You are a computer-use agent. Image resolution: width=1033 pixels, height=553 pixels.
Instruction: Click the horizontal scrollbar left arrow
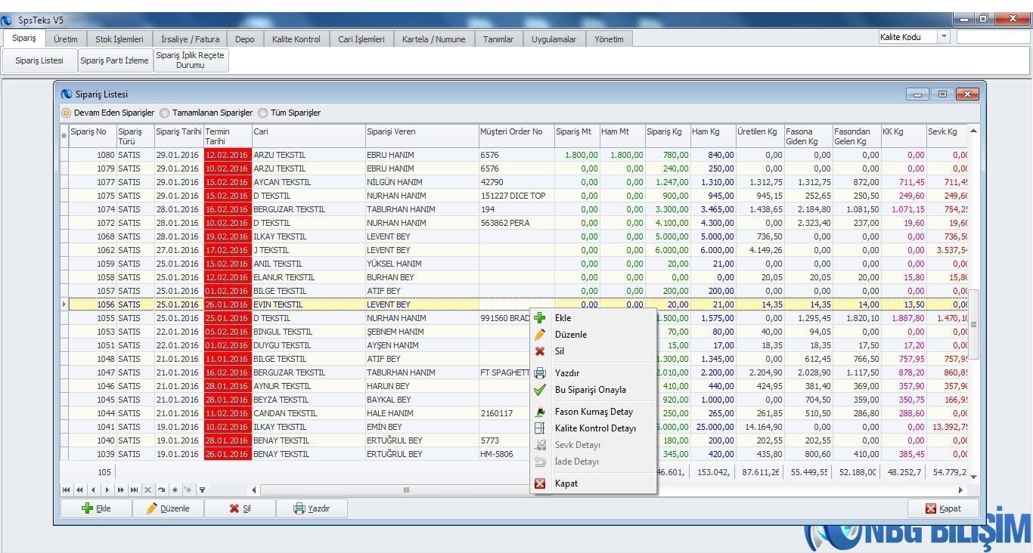[x=254, y=490]
